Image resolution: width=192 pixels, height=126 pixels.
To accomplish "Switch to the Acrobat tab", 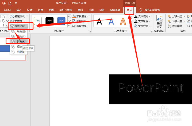I will pos(115,10).
